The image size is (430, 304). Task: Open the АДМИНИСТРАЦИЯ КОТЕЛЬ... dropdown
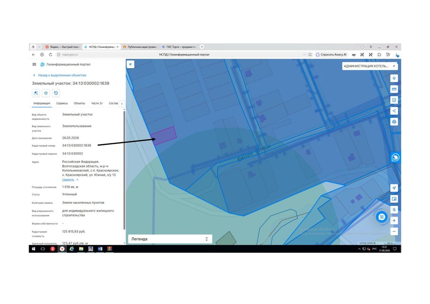coord(370,66)
